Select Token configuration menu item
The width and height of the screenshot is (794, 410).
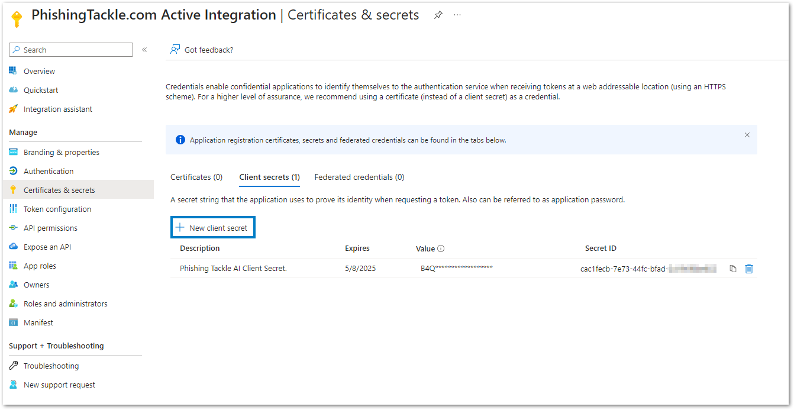pyautogui.click(x=57, y=209)
